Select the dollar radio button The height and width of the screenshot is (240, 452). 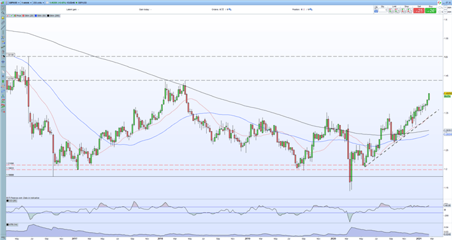point(439,12)
